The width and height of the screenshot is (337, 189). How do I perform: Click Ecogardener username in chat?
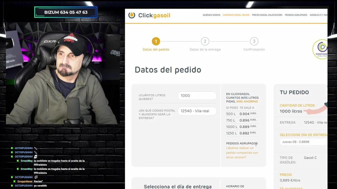(25, 181)
